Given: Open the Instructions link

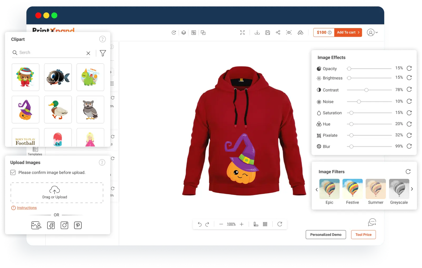Looking at the screenshot, I should [x=27, y=208].
